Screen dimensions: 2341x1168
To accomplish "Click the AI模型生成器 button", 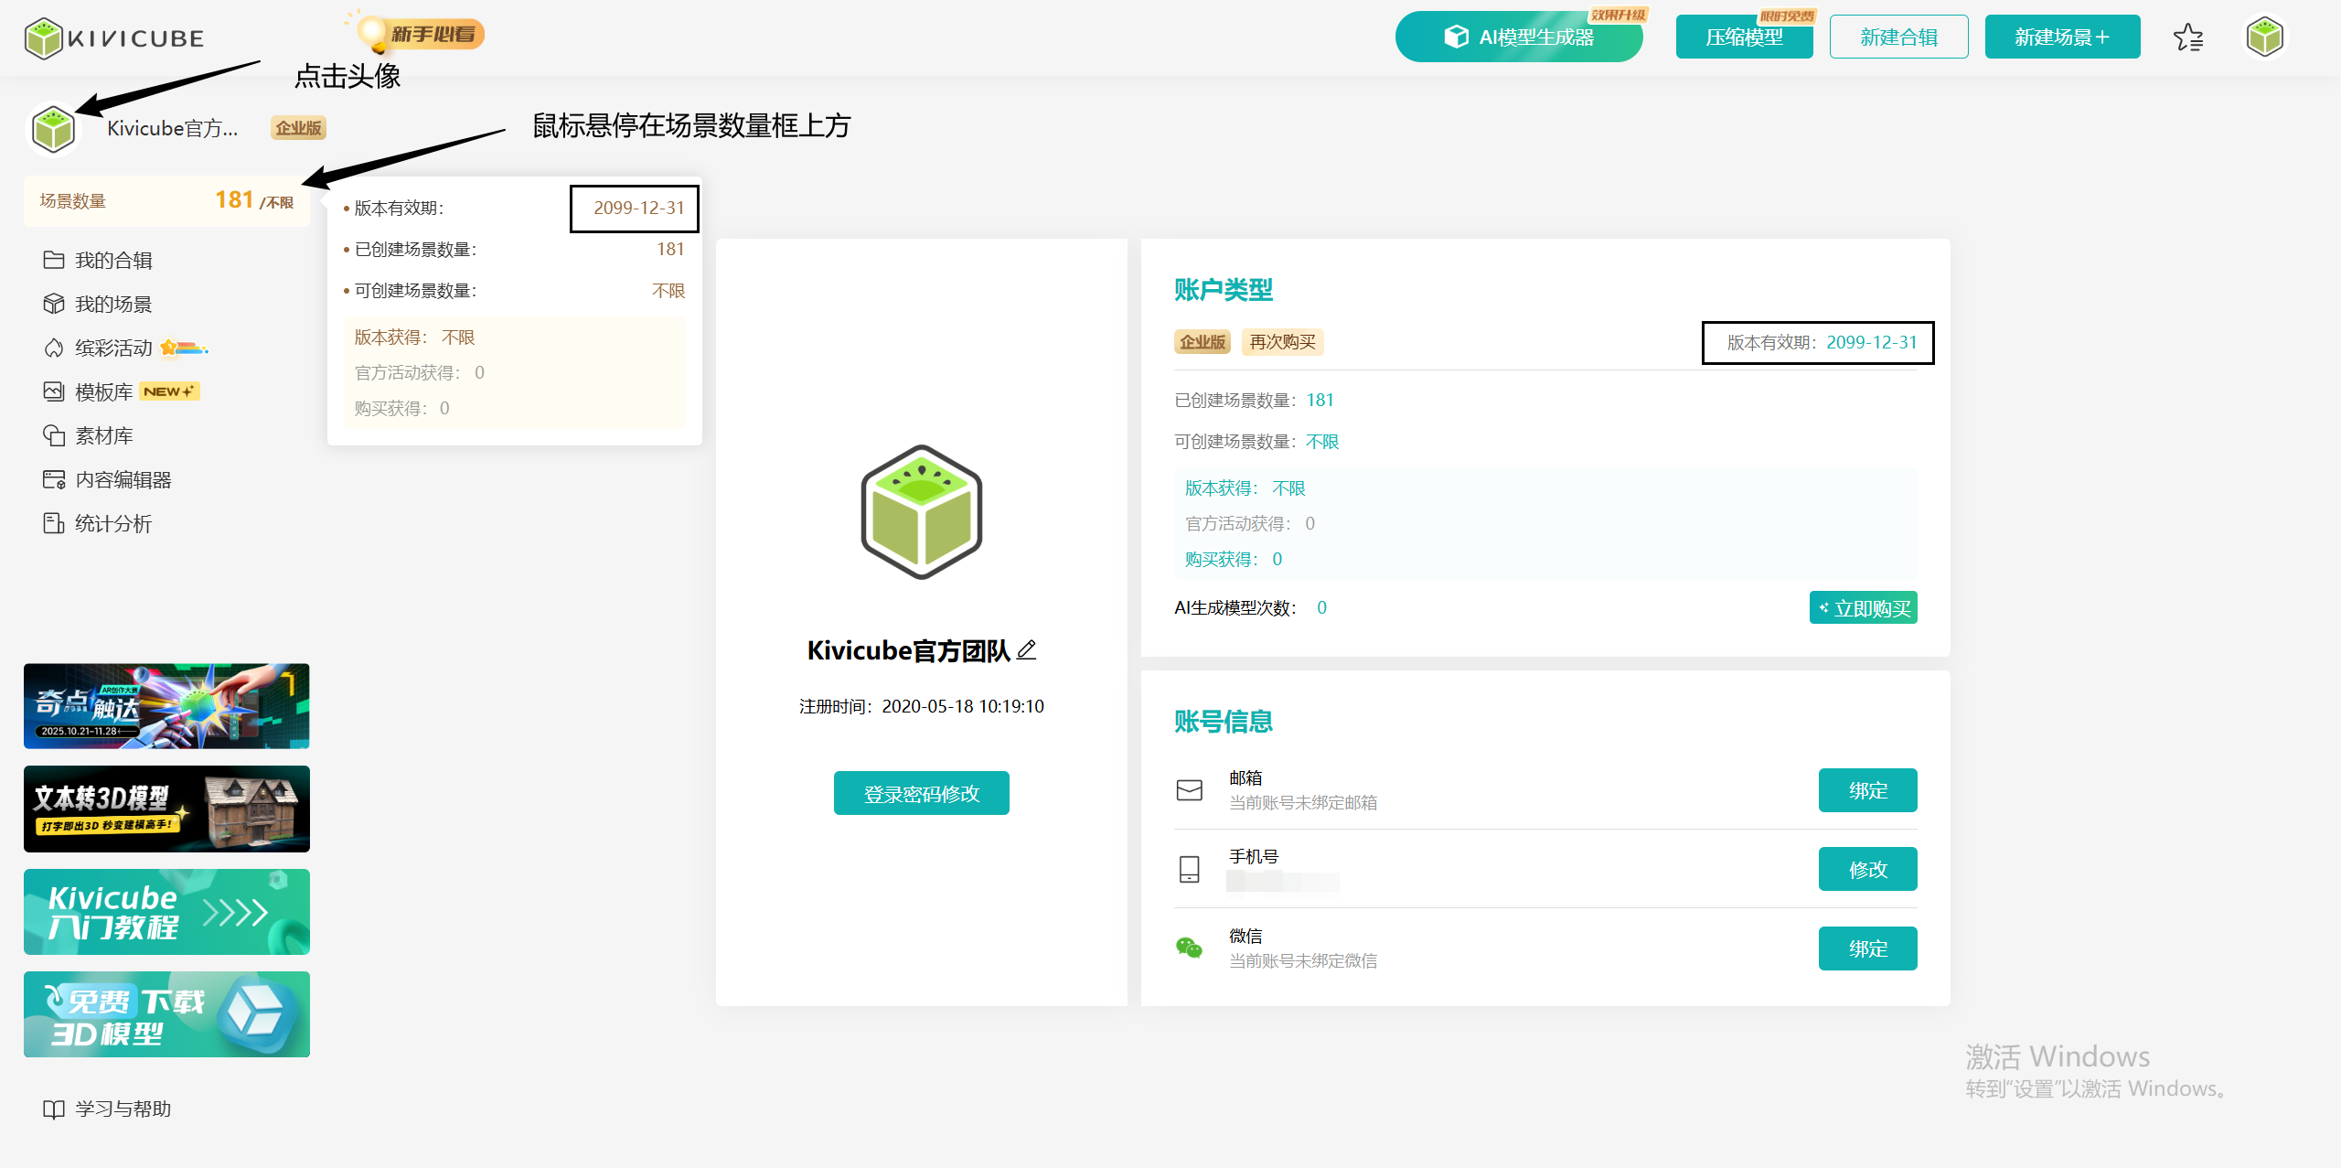I will coord(1519,38).
